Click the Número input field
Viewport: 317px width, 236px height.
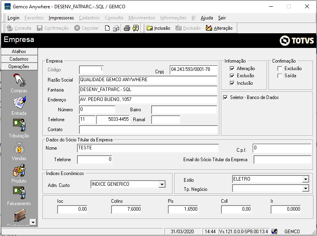(97, 110)
